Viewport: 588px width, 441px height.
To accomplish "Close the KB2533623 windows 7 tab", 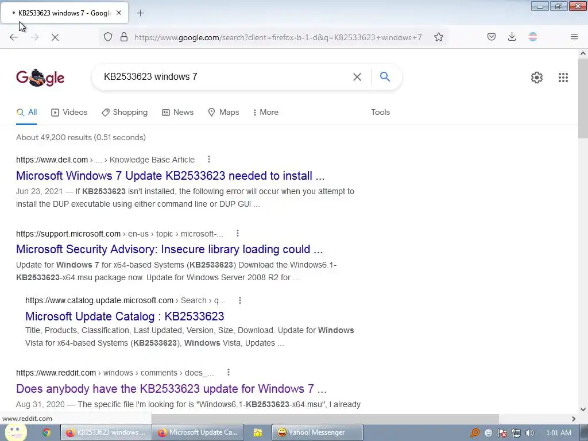I will (119, 13).
